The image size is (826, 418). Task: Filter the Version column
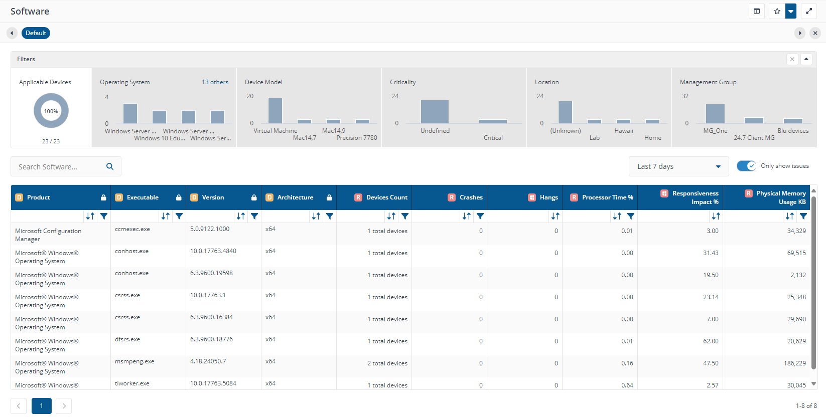click(x=254, y=216)
